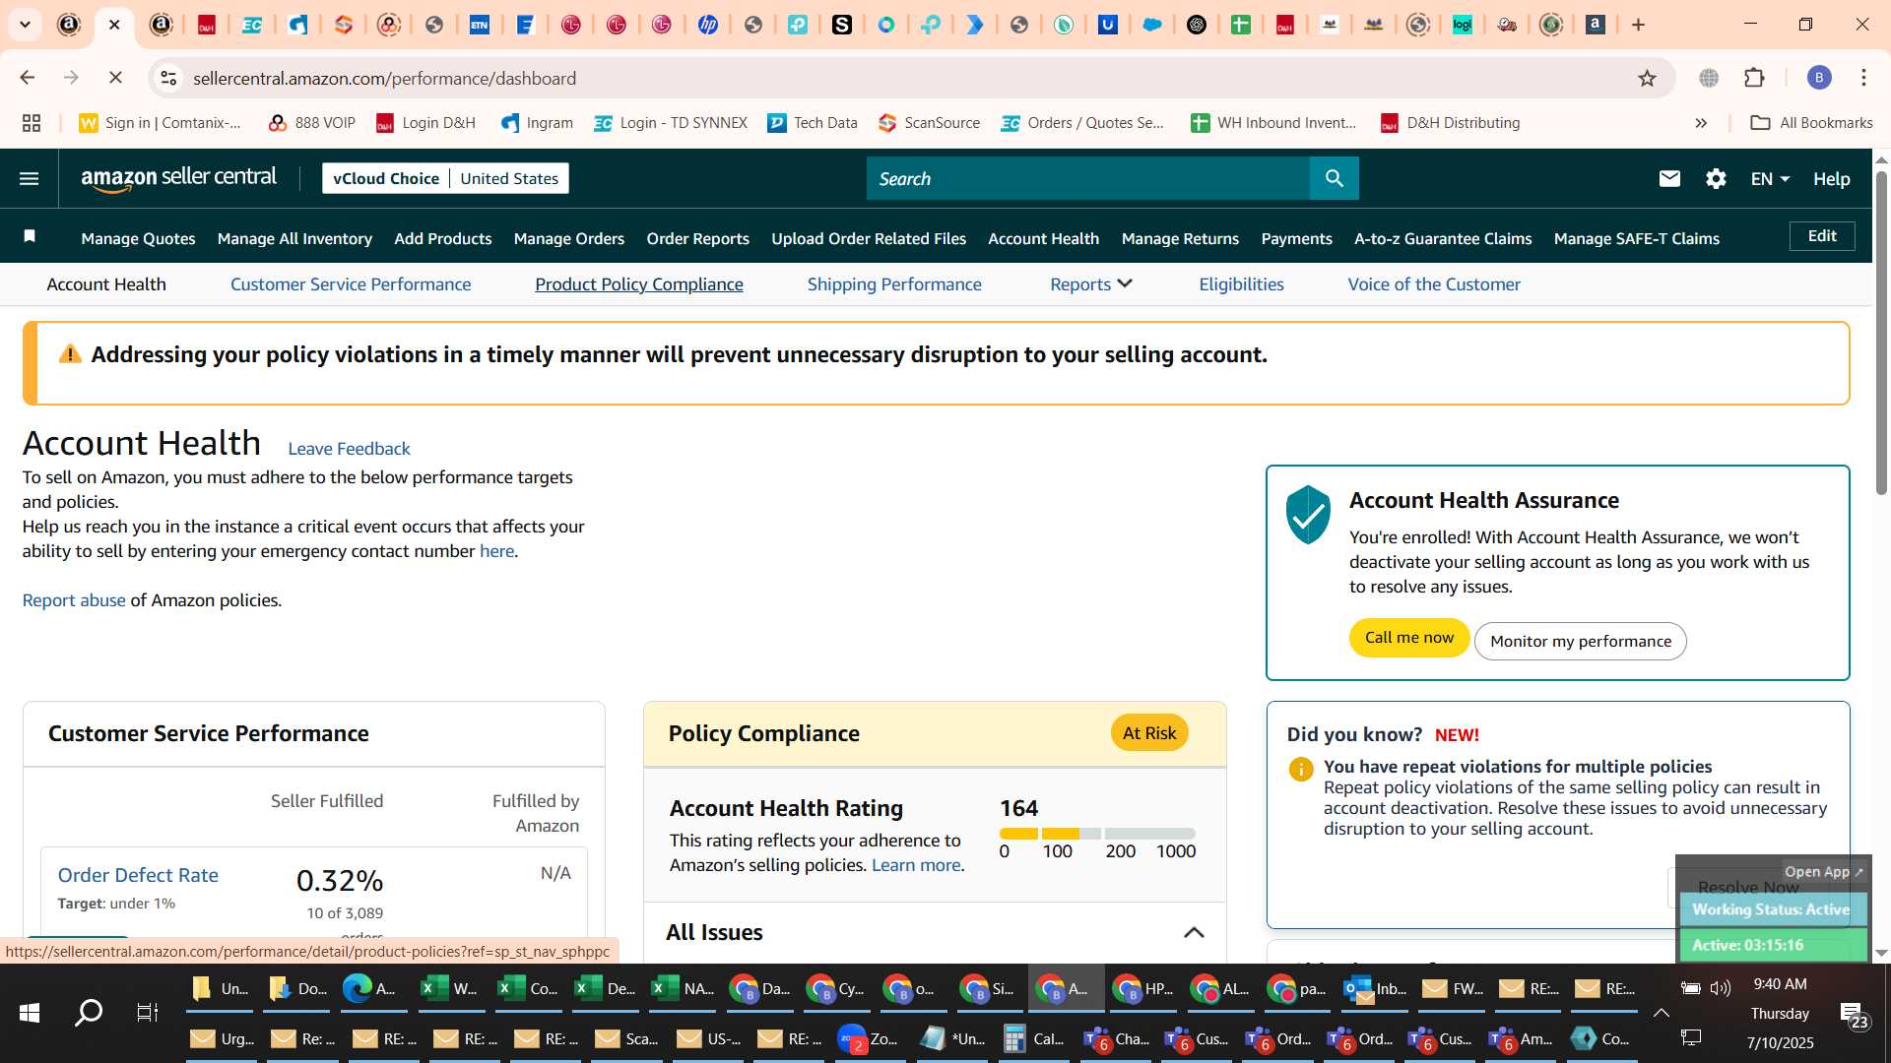The width and height of the screenshot is (1891, 1063).
Task: Open A-to-z Guarantee Claims
Action: click(1443, 238)
